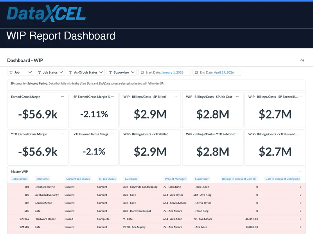Click supervisor - Jack Lopez
This screenshot has width=313, height=234.
pos(201,187)
